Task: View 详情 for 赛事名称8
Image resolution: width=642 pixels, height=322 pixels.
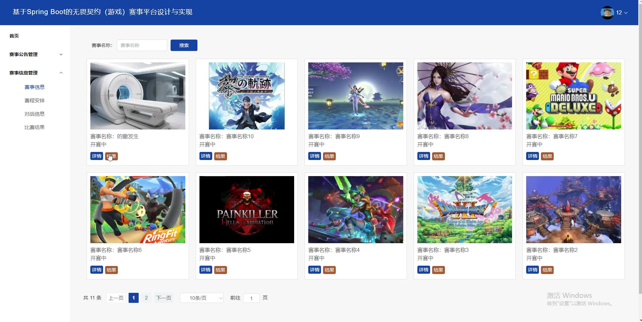Action: 424,156
